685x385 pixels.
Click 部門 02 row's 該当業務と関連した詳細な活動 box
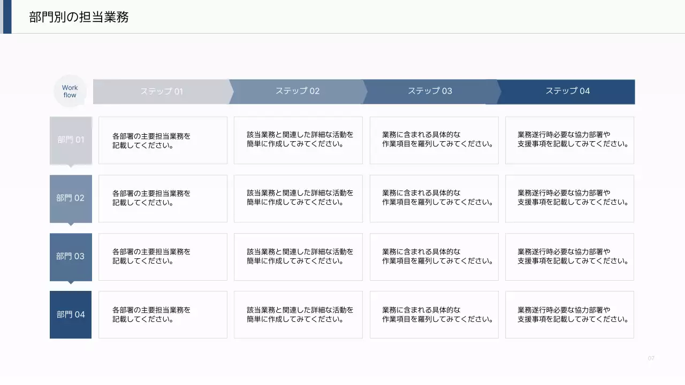pos(298,198)
